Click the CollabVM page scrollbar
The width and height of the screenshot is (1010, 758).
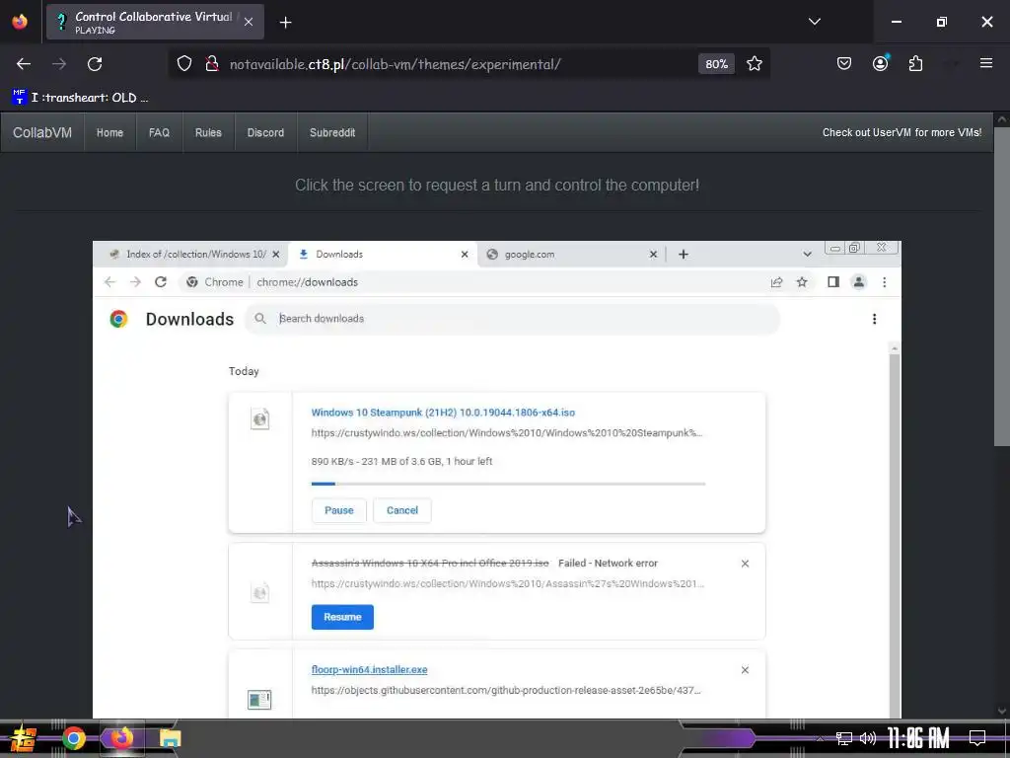pyautogui.click(x=1002, y=287)
